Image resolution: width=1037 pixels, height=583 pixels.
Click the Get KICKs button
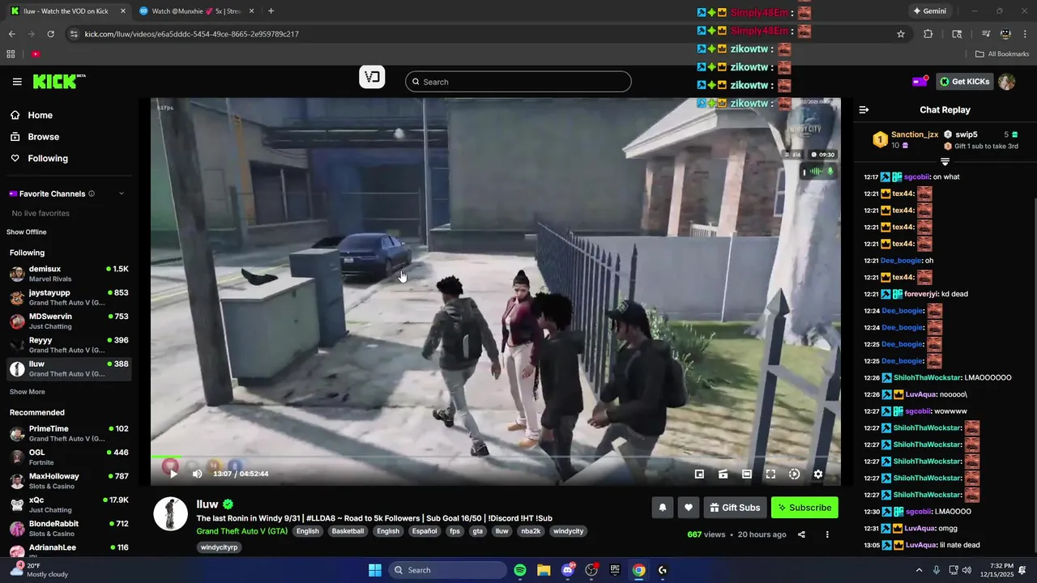964,81
